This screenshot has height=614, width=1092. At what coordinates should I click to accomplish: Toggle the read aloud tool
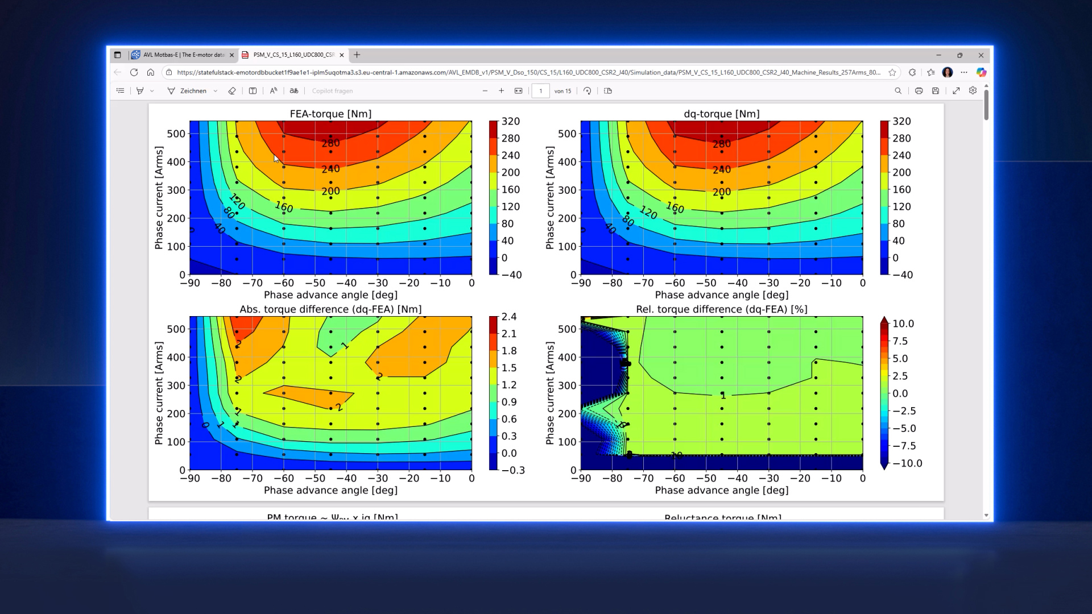pos(274,91)
